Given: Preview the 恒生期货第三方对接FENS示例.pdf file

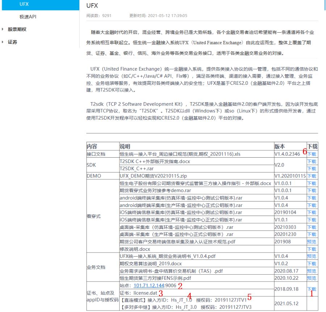Looking at the screenshot, I should point(312,278).
